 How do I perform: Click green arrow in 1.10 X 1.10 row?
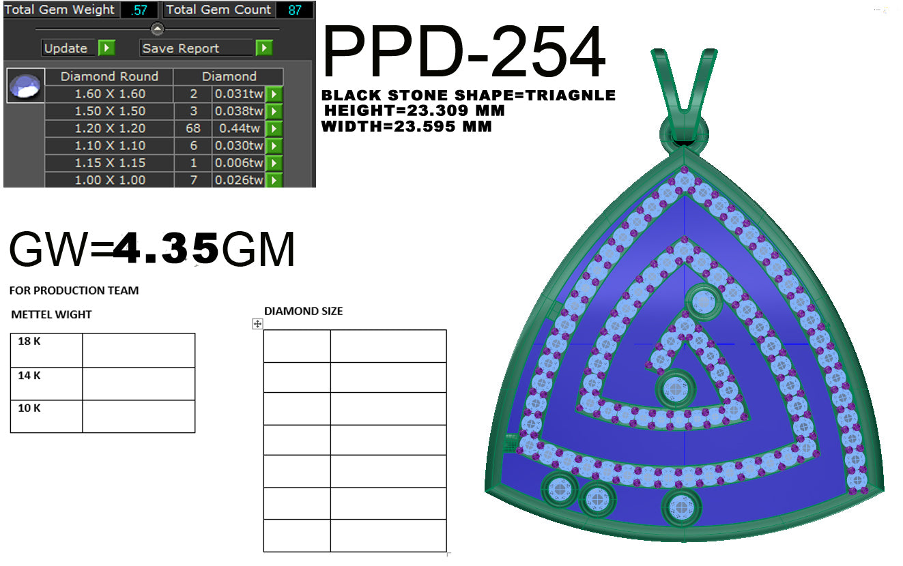click(274, 146)
